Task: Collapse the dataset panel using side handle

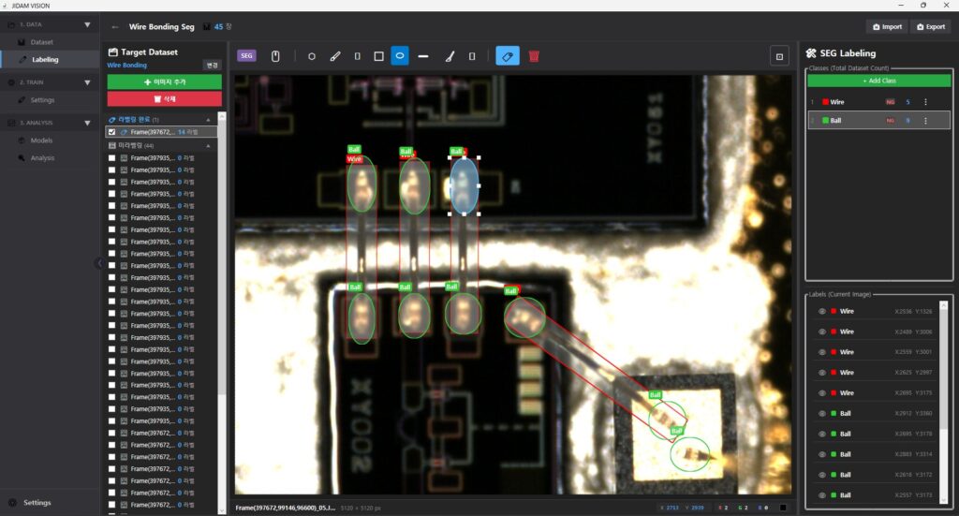Action: point(99,263)
